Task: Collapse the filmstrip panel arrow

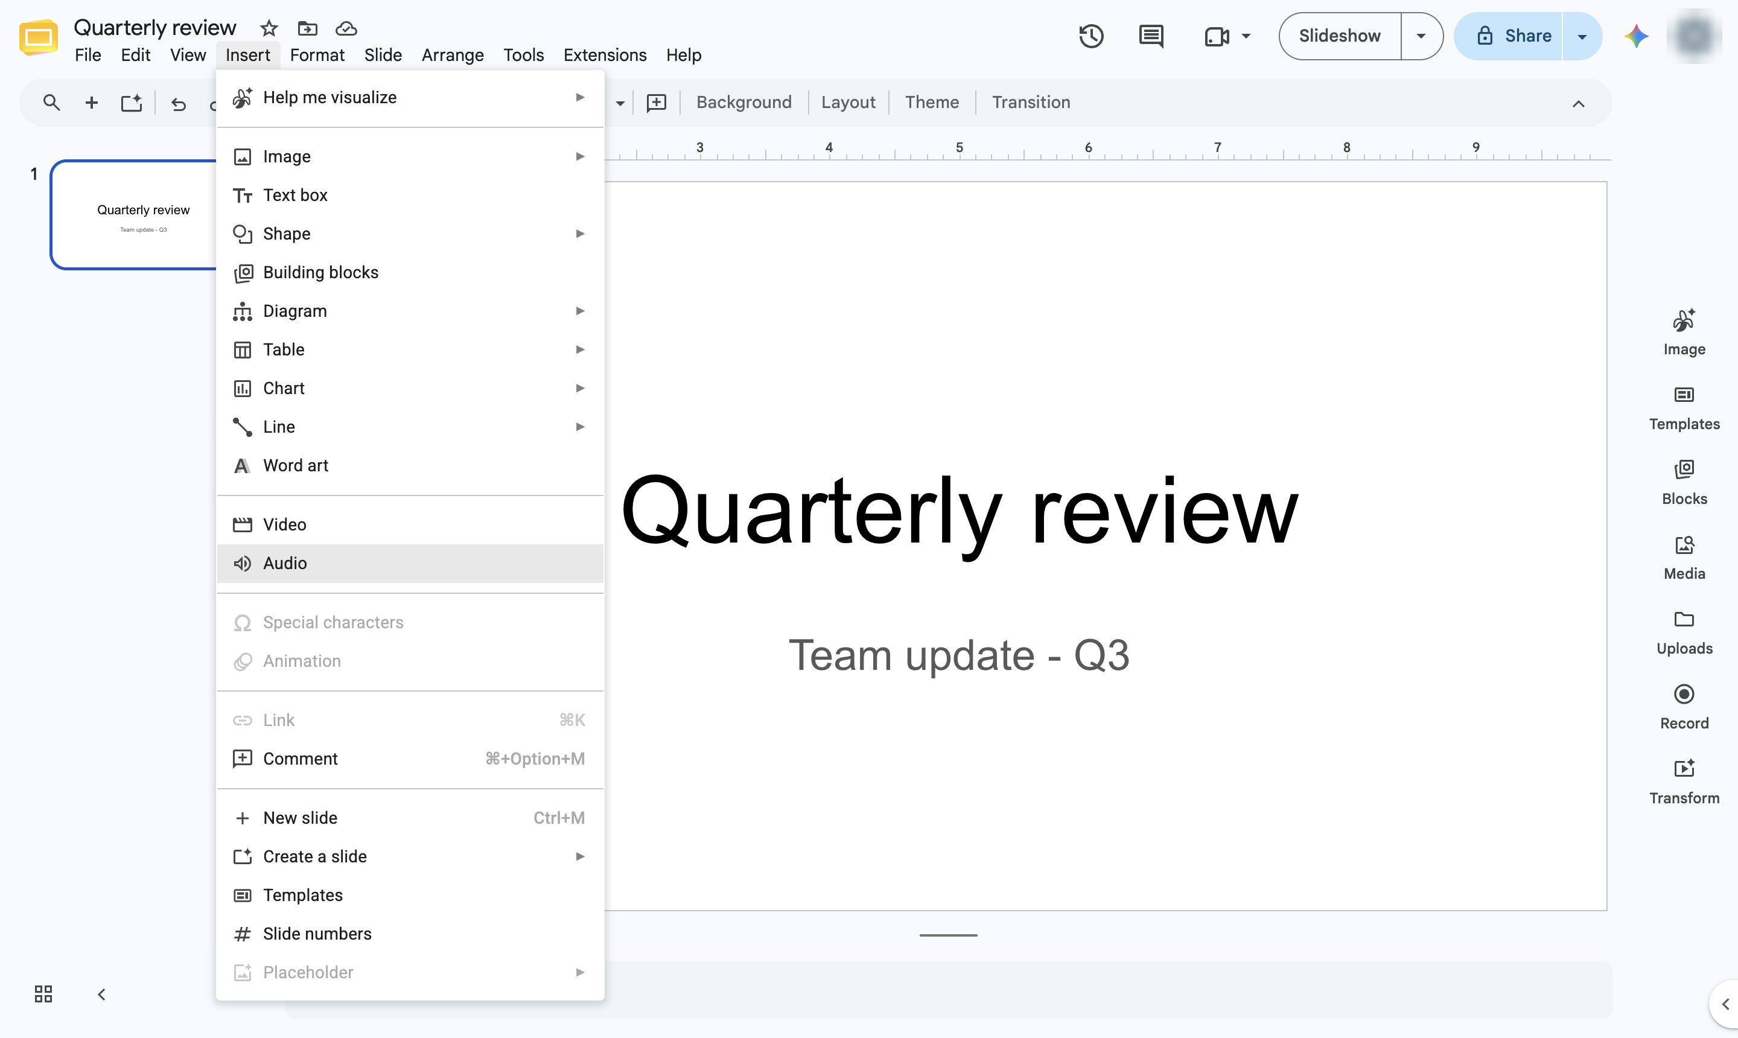Action: tap(101, 994)
